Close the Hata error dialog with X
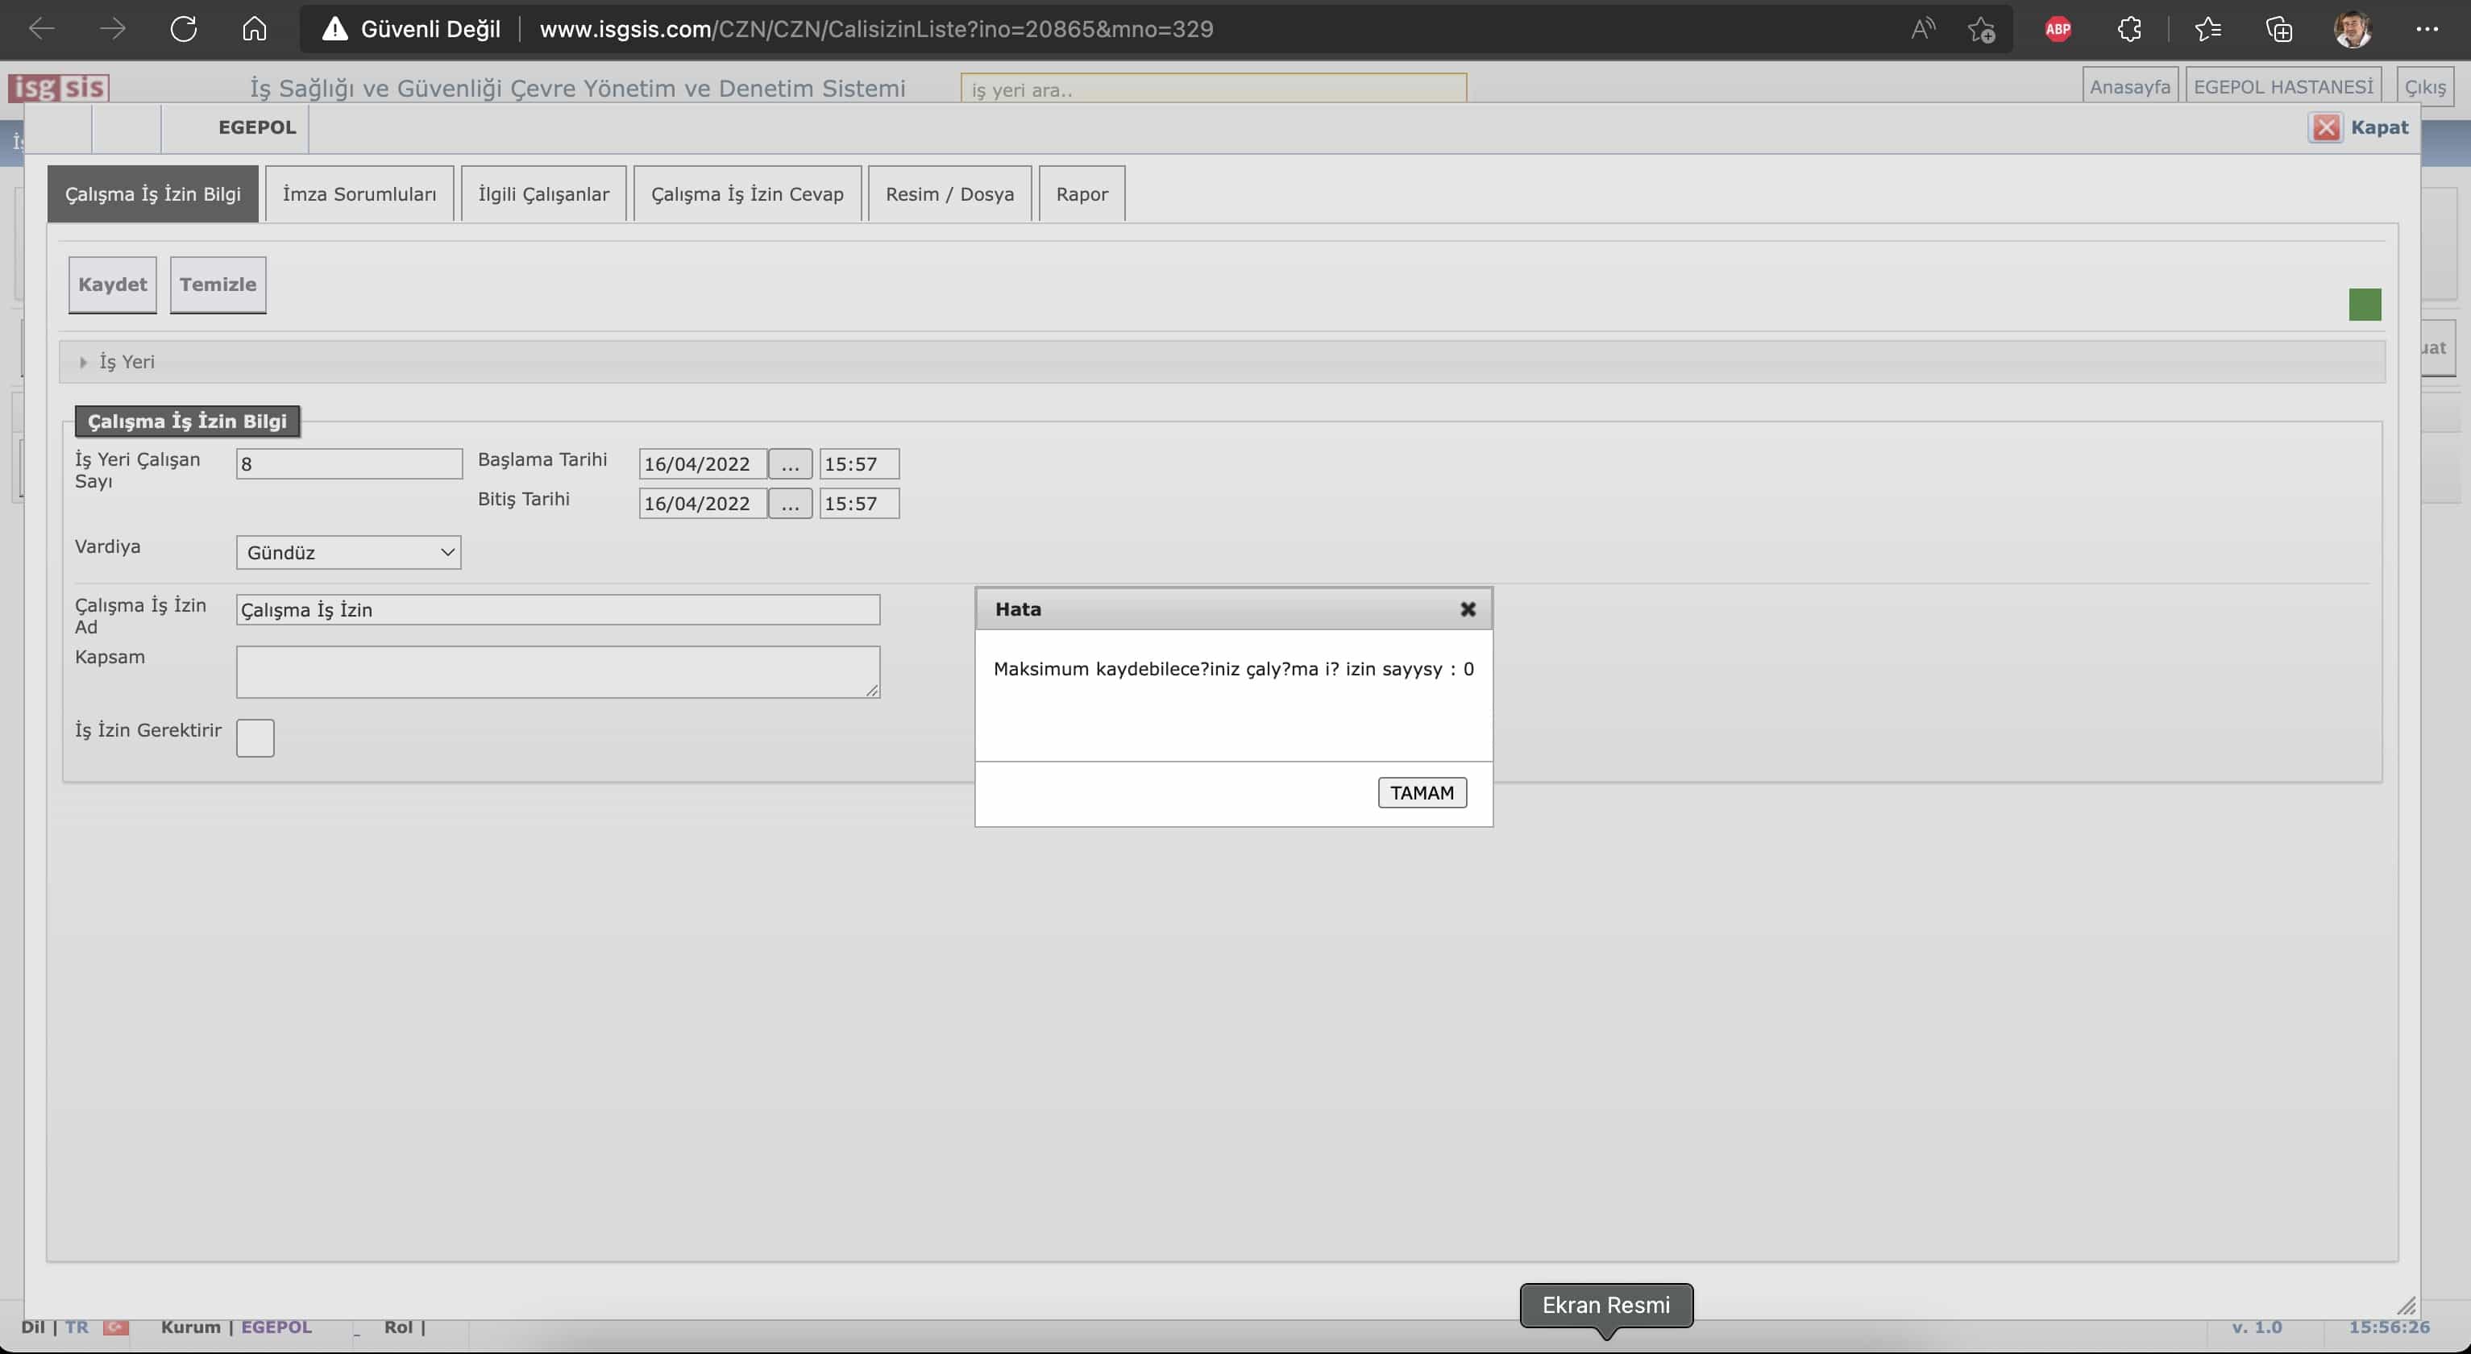 (1467, 609)
